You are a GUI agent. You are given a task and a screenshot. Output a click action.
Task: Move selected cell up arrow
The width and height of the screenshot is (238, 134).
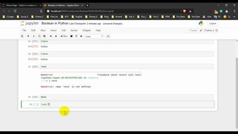[x=51, y=36]
